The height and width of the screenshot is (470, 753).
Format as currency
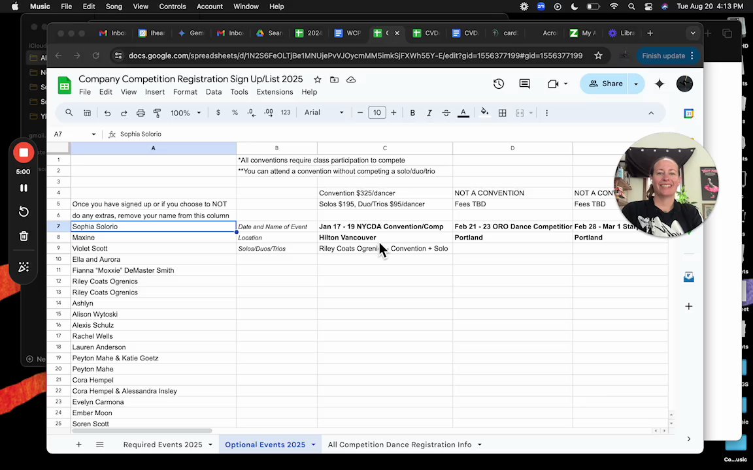[x=218, y=113]
